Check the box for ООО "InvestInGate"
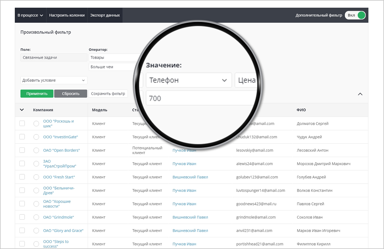This screenshot has width=384, height=249. tap(22, 137)
